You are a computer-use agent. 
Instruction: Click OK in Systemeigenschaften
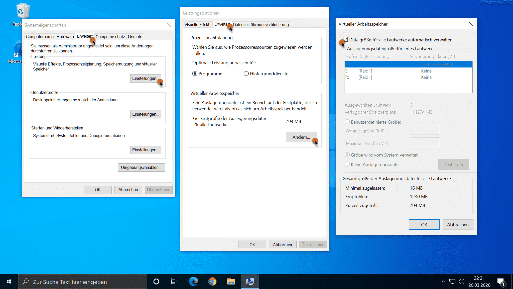coord(98,190)
